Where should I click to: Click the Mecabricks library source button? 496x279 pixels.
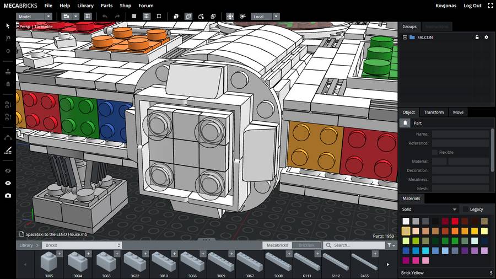click(x=277, y=245)
